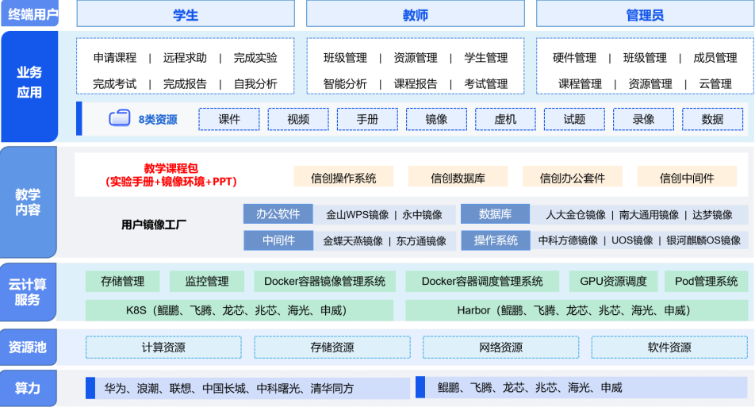Click the GPU资源调度 box

pyautogui.click(x=613, y=282)
